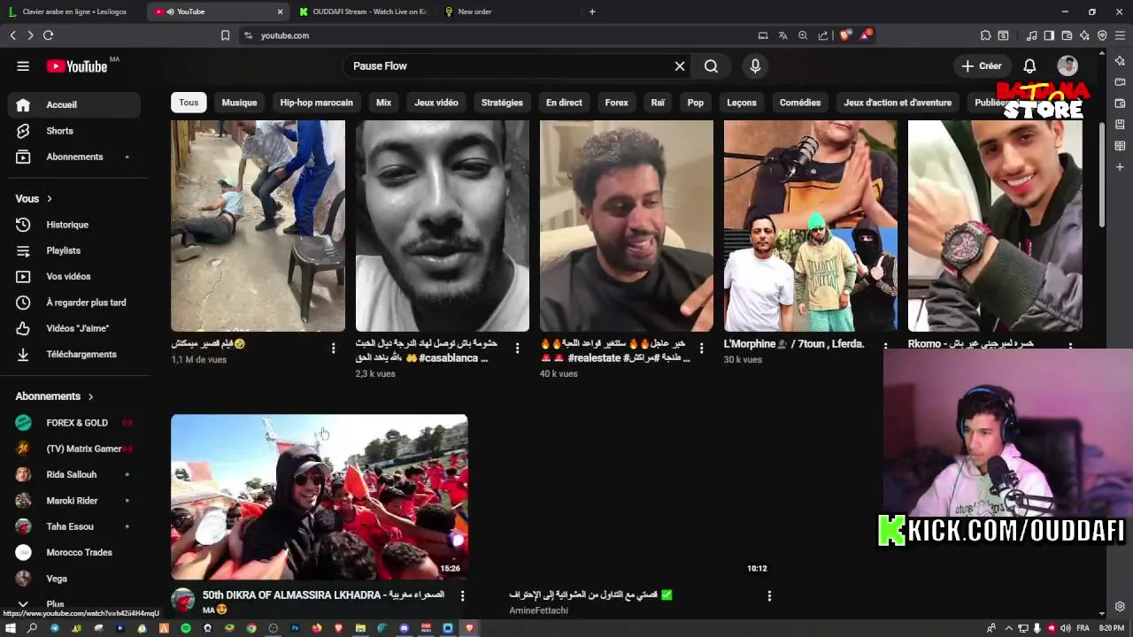The width and height of the screenshot is (1133, 637).
Task: Select the Hip-hop marocain chip
Action: [316, 103]
